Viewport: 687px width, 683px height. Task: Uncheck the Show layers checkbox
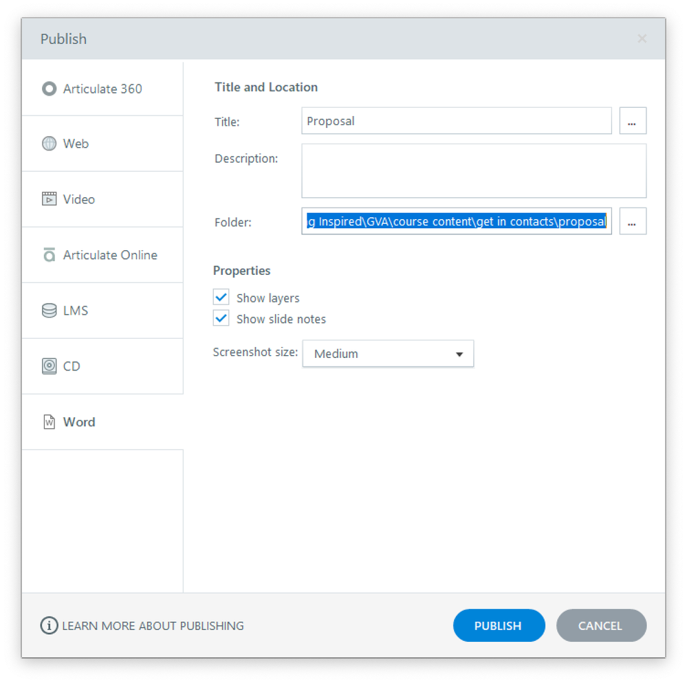pos(221,298)
